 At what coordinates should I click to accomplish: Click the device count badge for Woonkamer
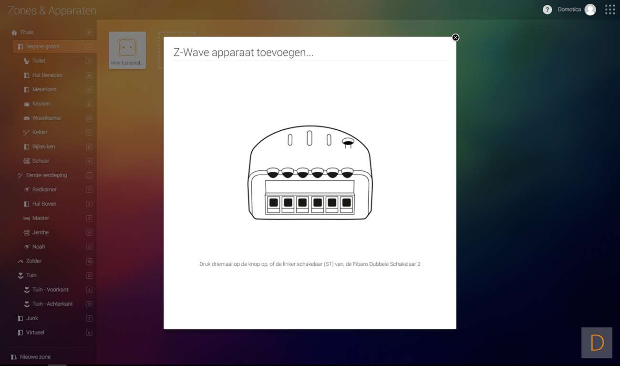[x=89, y=118]
